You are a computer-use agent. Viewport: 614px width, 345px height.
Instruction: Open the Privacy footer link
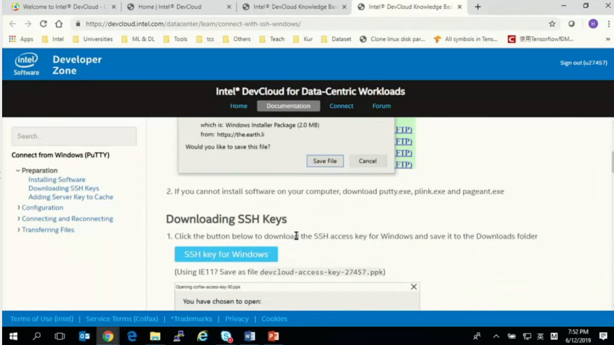point(236,319)
